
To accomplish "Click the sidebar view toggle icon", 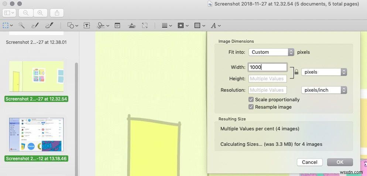I will tap(7, 13).
